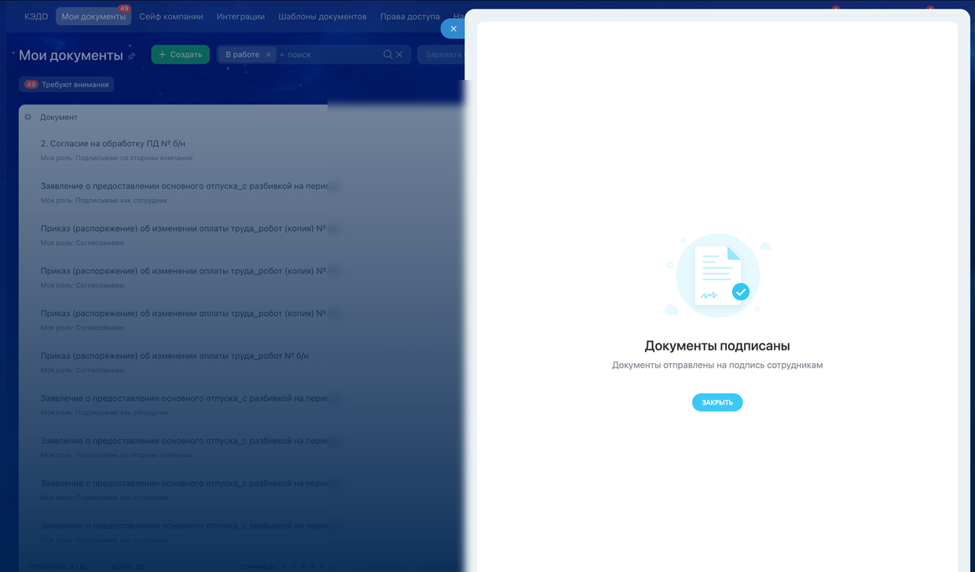
Task: Open the КЭДО menu item
Action: [x=36, y=16]
